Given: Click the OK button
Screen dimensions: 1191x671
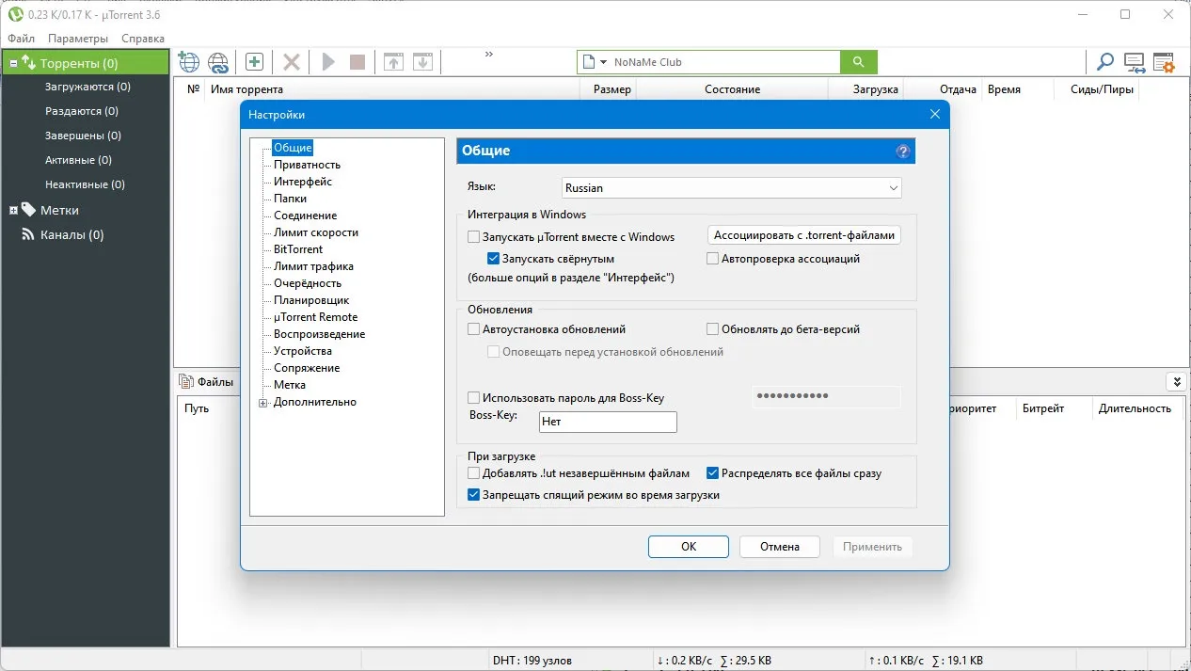Looking at the screenshot, I should (x=688, y=547).
